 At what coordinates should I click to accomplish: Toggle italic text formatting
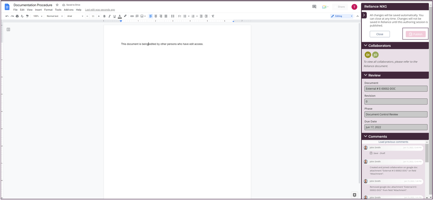(109, 16)
